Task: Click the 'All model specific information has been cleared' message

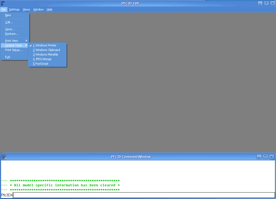Action: coord(65,185)
